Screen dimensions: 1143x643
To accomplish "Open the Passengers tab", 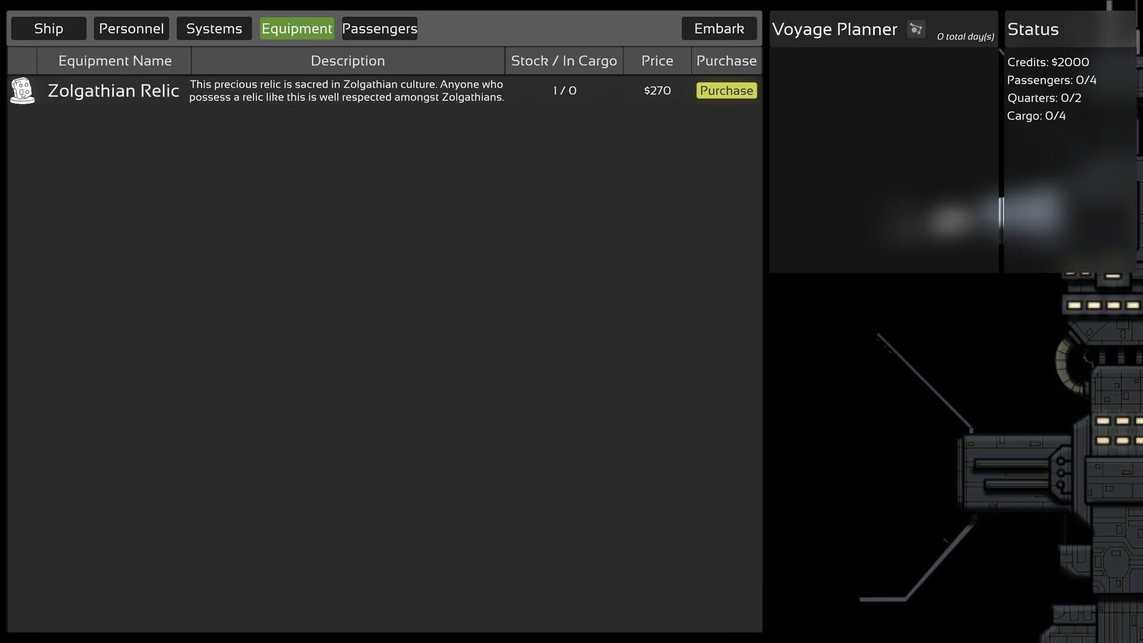I will [379, 28].
